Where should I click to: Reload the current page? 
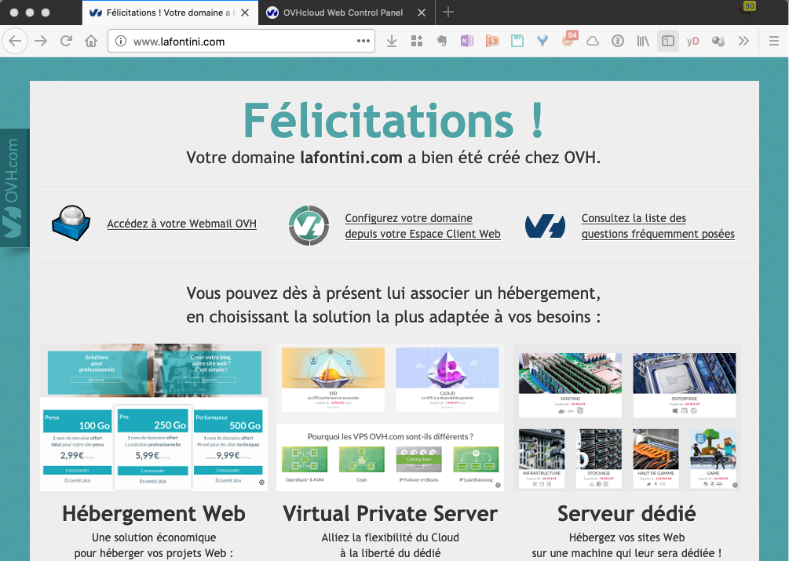click(66, 41)
